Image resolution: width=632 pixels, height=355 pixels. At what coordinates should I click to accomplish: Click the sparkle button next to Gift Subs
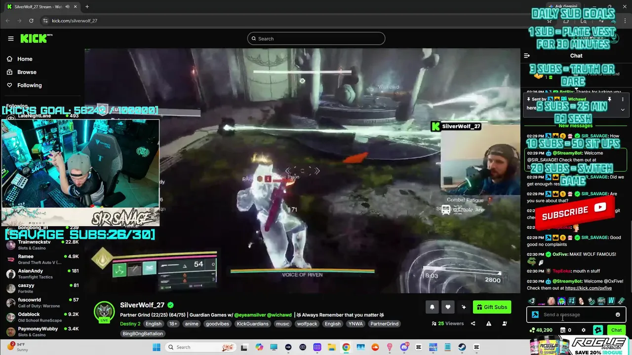tap(464, 307)
